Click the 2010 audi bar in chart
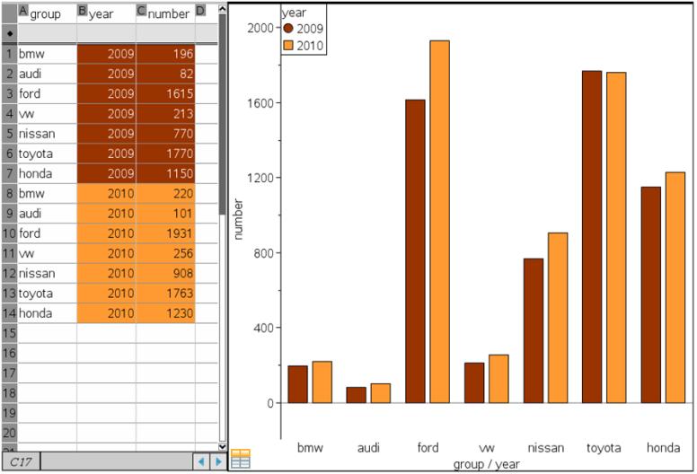This screenshot has width=697, height=474. coord(381,393)
